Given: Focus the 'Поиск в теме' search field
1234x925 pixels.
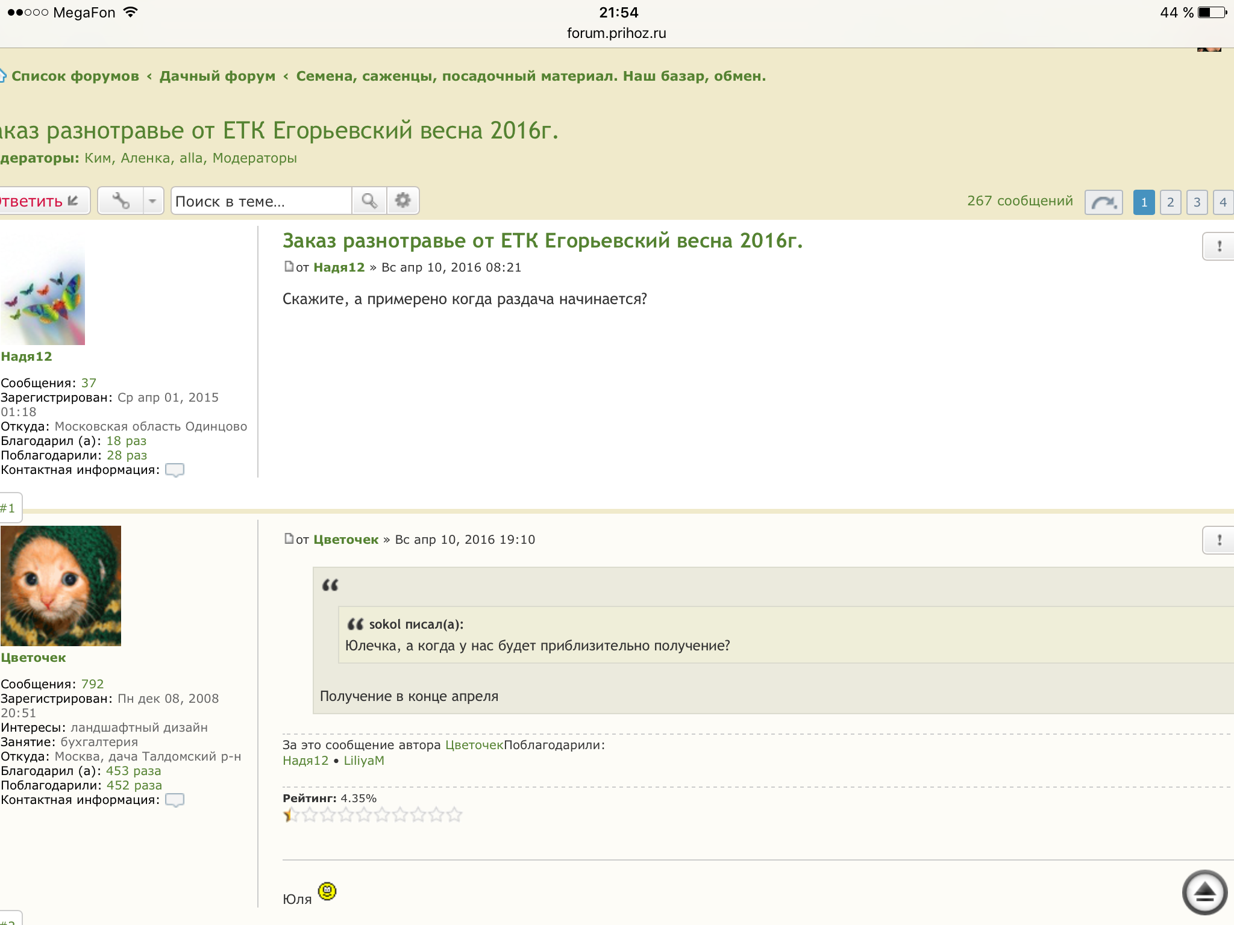Looking at the screenshot, I should [262, 201].
